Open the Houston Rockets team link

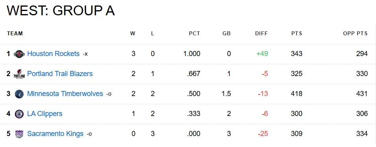pos(53,54)
